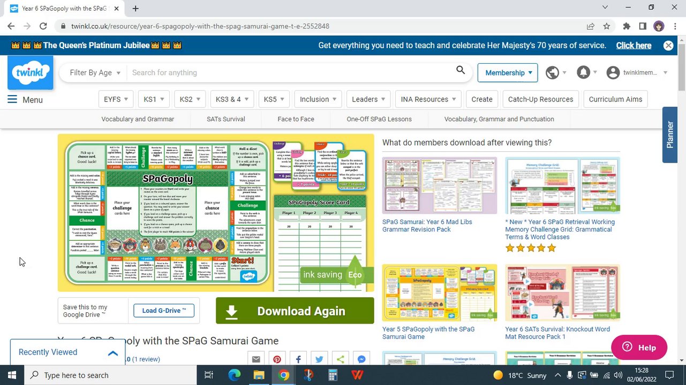Click the SPaGopoly board preview image
The width and height of the screenshot is (686, 385).
(216, 213)
